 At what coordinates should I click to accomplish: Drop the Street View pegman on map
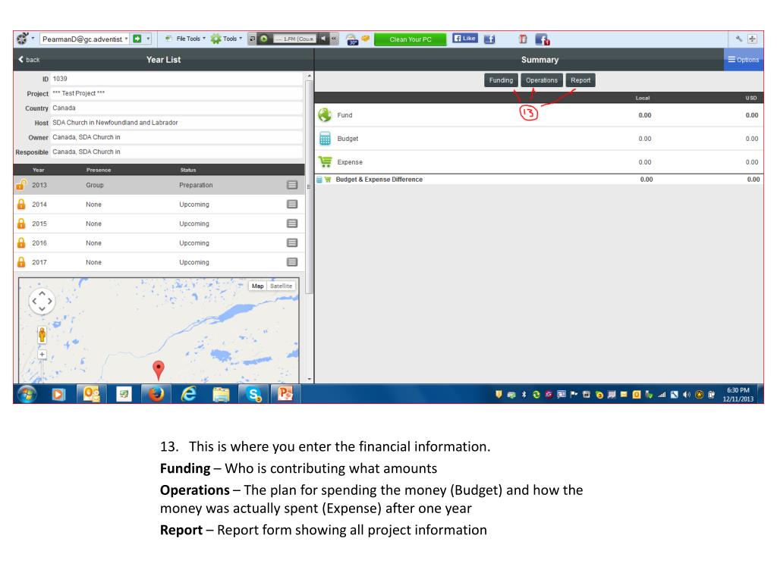pyautogui.click(x=42, y=334)
